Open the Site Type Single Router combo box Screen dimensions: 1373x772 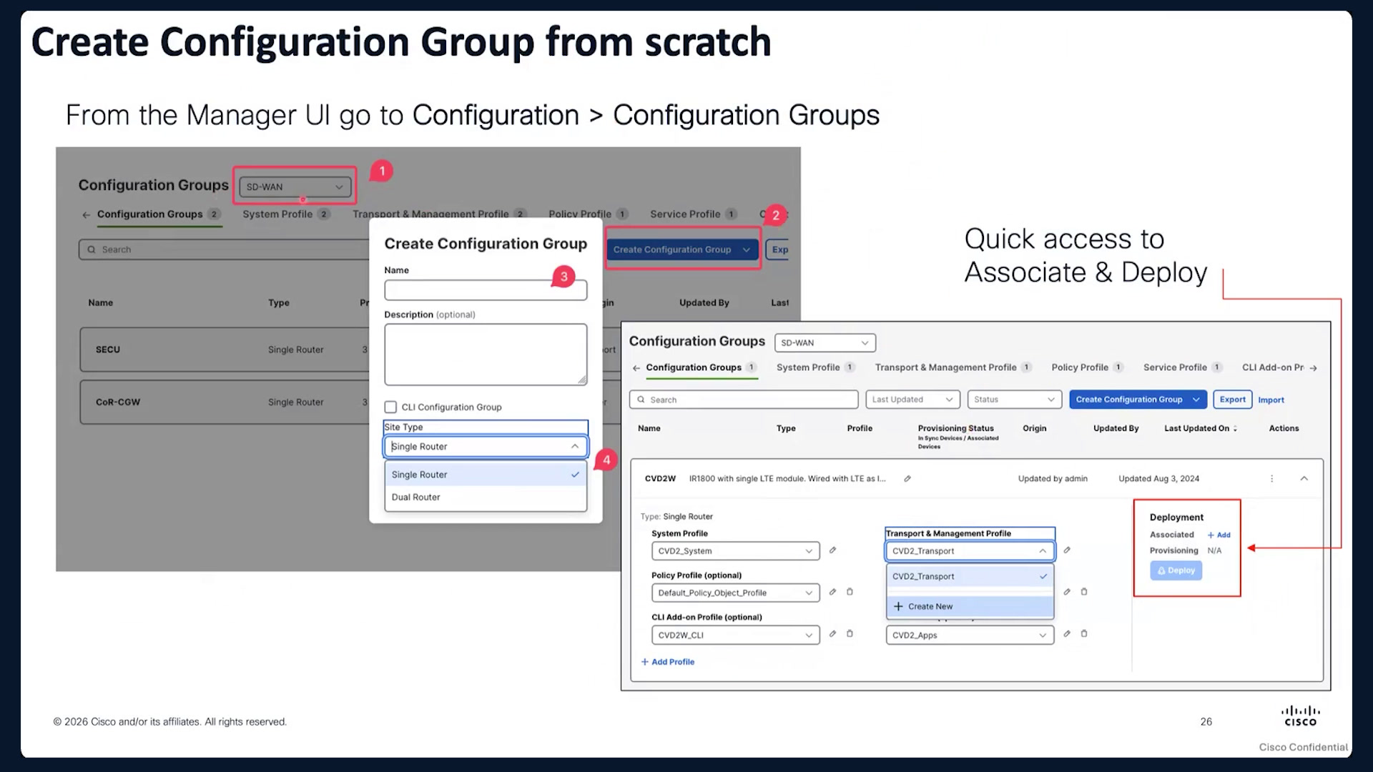(x=486, y=447)
